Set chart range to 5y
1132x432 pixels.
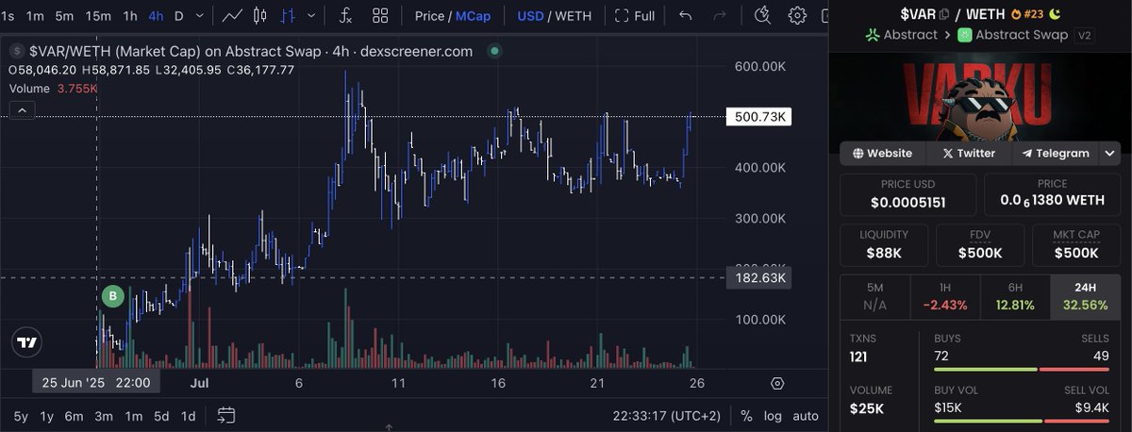click(20, 415)
